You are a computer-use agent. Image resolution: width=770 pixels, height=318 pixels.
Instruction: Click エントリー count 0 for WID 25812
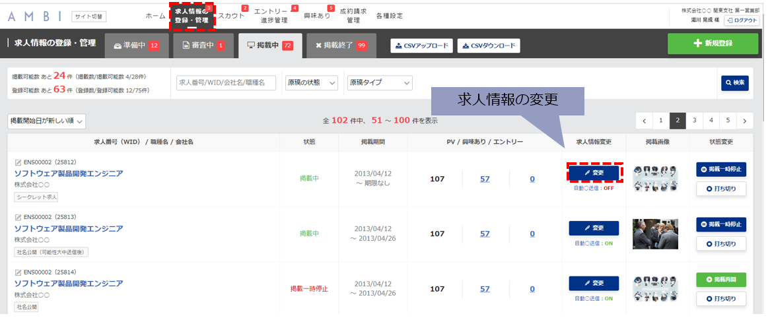point(532,179)
